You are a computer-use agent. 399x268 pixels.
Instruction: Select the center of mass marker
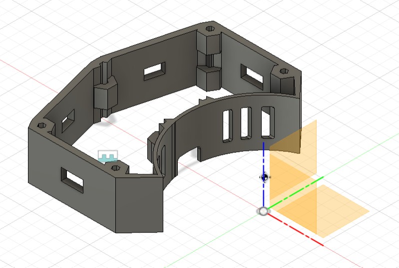click(x=264, y=177)
